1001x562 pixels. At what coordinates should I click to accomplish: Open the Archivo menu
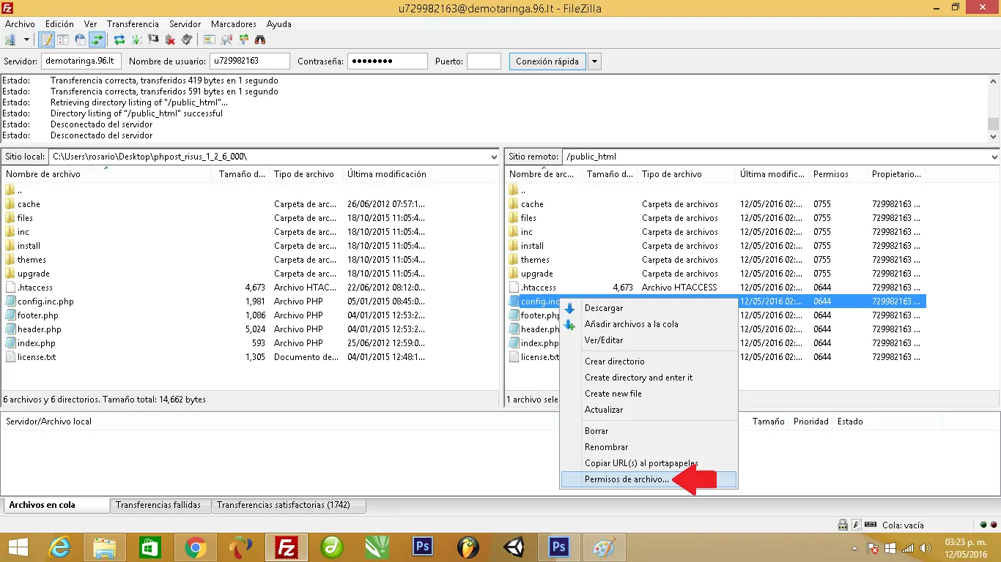coord(20,24)
